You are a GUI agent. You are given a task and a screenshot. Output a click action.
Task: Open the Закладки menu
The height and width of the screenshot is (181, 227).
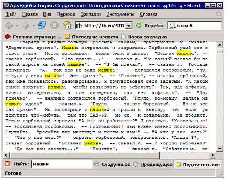click(91, 14)
